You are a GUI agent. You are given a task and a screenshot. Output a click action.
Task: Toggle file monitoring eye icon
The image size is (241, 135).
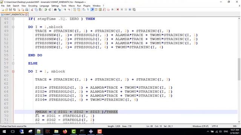click(113, 9)
